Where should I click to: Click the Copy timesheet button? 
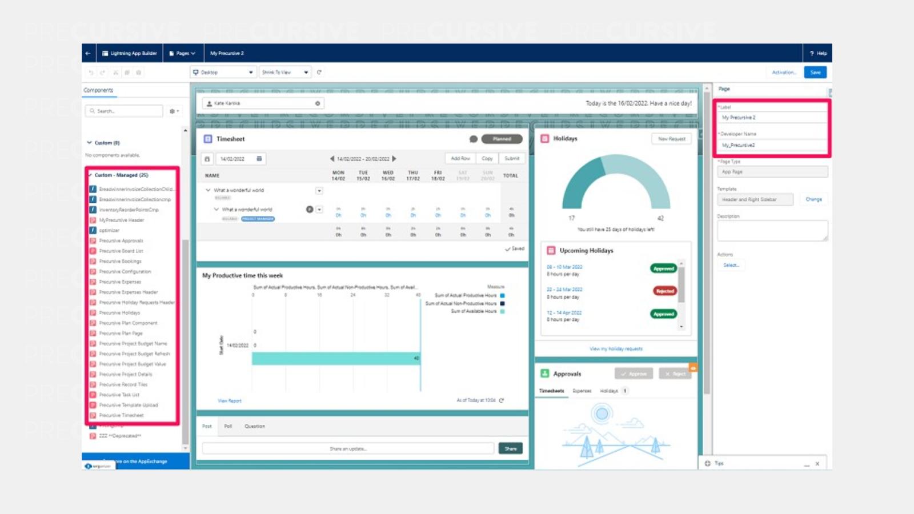coord(487,158)
